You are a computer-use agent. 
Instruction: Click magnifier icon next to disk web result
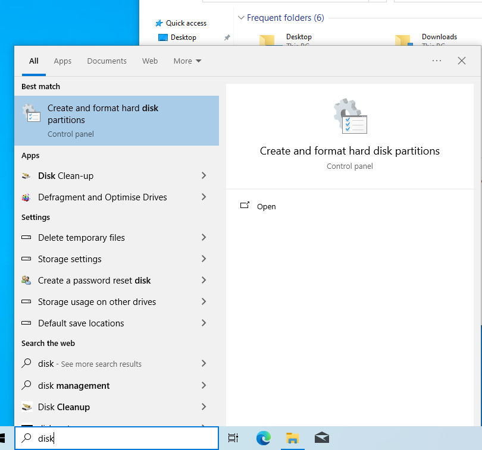point(26,363)
